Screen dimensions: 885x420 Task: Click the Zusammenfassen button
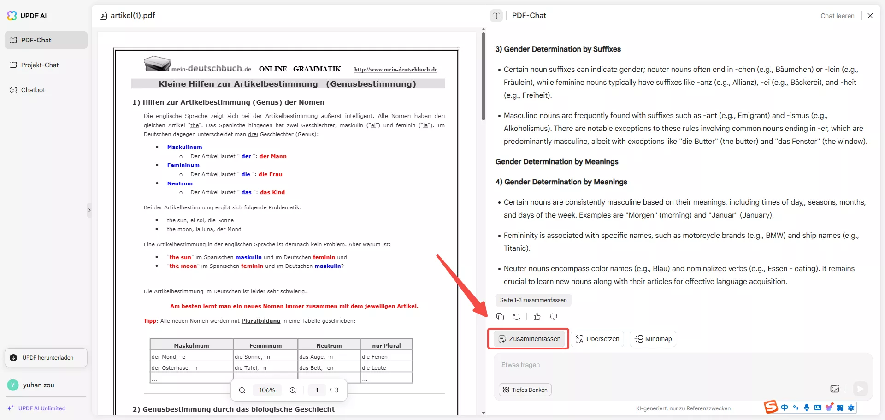[529, 339]
